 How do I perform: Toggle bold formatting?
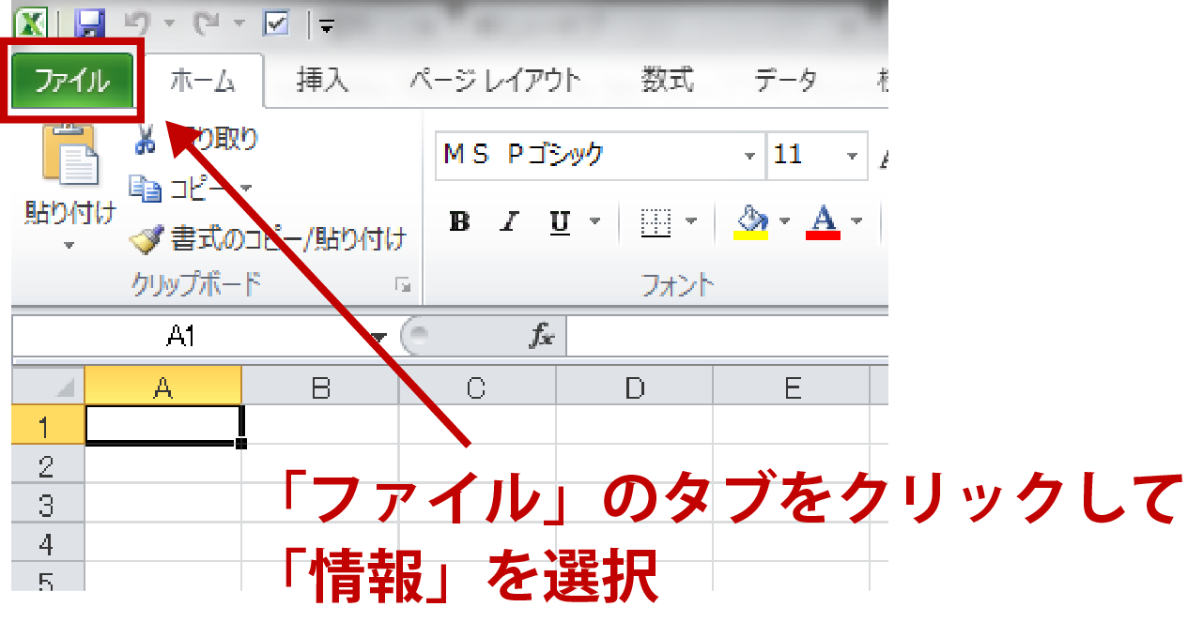[x=459, y=221]
